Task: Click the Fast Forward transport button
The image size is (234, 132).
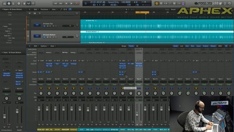Action: pos(61,3)
